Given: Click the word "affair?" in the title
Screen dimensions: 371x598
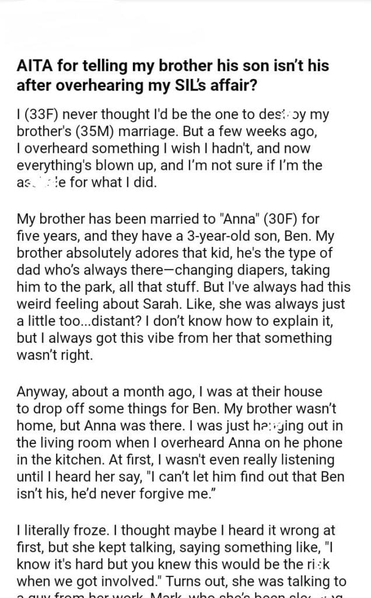Looking at the screenshot, I should click(239, 84).
